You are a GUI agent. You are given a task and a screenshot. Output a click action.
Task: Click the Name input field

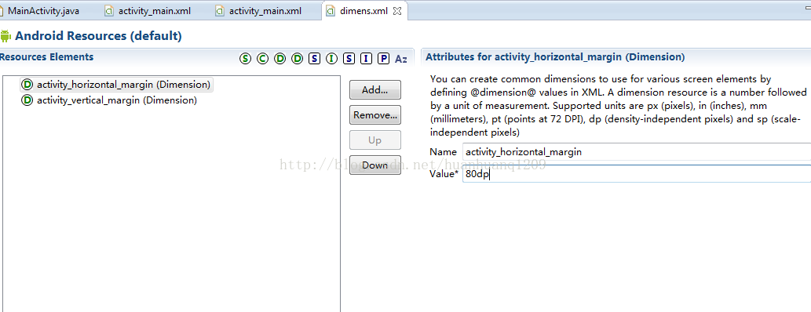coord(636,152)
